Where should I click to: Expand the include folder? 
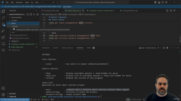click(15, 26)
